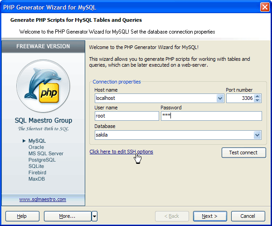Visit the www.sqlmaestro.com link
The height and width of the screenshot is (226, 272).
tap(43, 199)
